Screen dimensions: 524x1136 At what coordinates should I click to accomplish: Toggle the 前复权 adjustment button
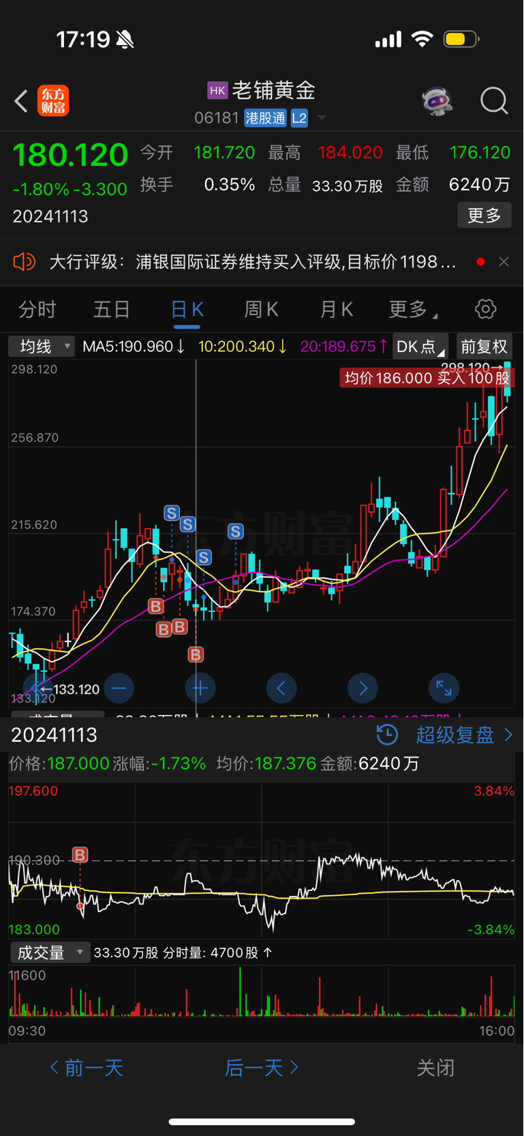484,347
